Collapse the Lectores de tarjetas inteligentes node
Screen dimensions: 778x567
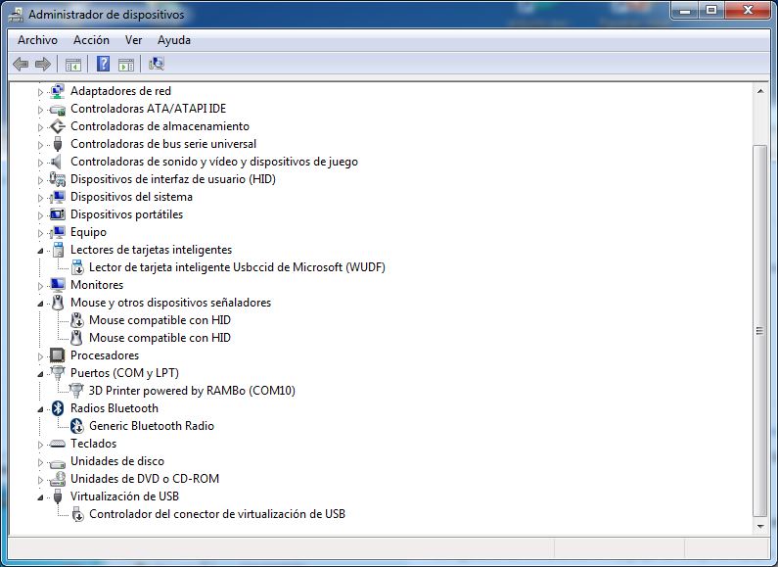coord(41,251)
